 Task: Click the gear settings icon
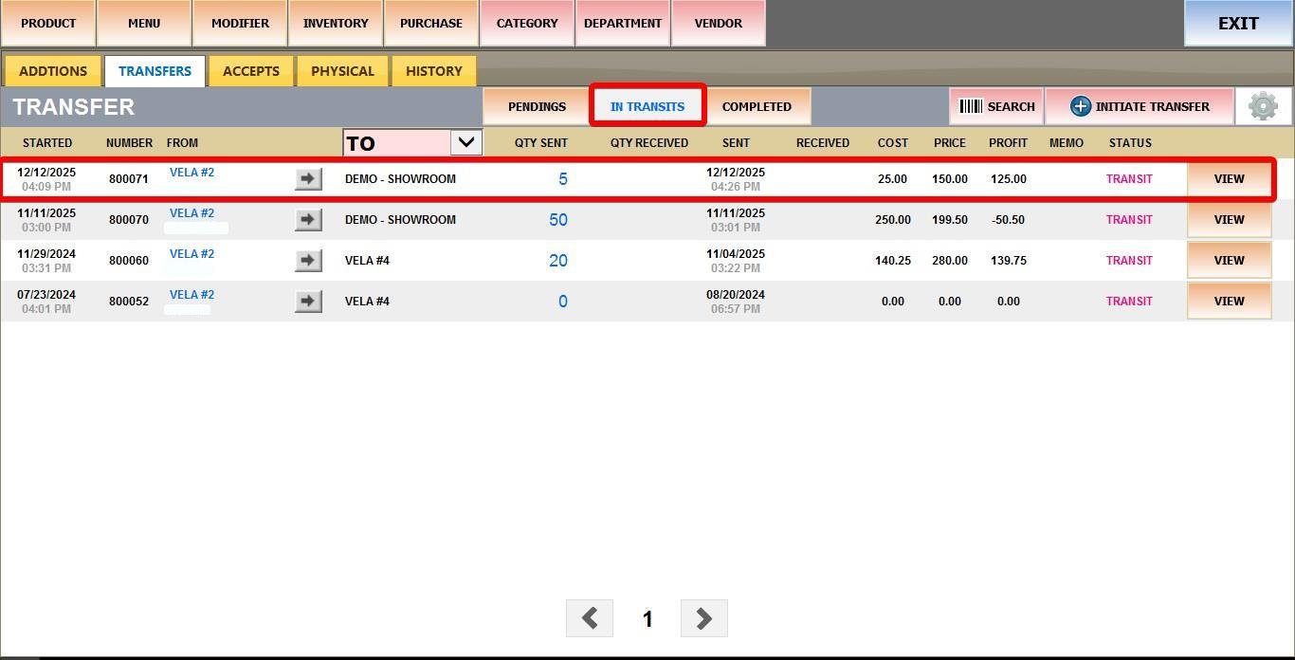pos(1263,106)
